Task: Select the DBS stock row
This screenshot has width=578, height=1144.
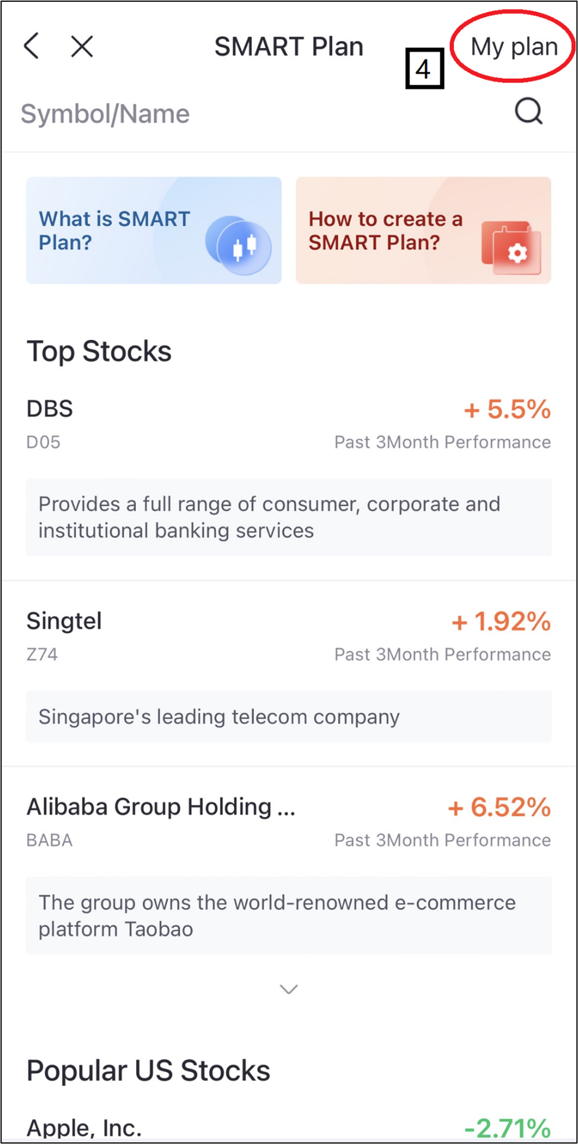Action: coord(289,424)
